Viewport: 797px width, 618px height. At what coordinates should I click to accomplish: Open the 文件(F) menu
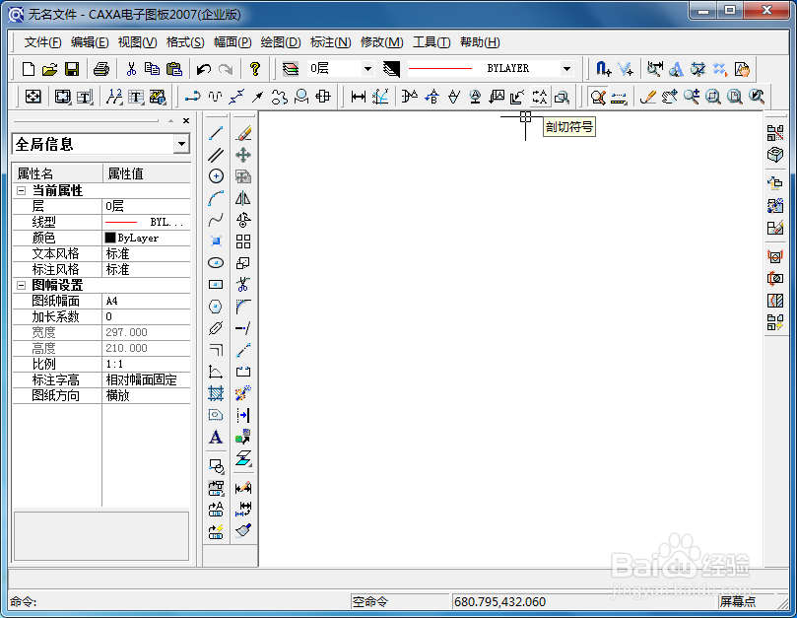click(x=43, y=42)
